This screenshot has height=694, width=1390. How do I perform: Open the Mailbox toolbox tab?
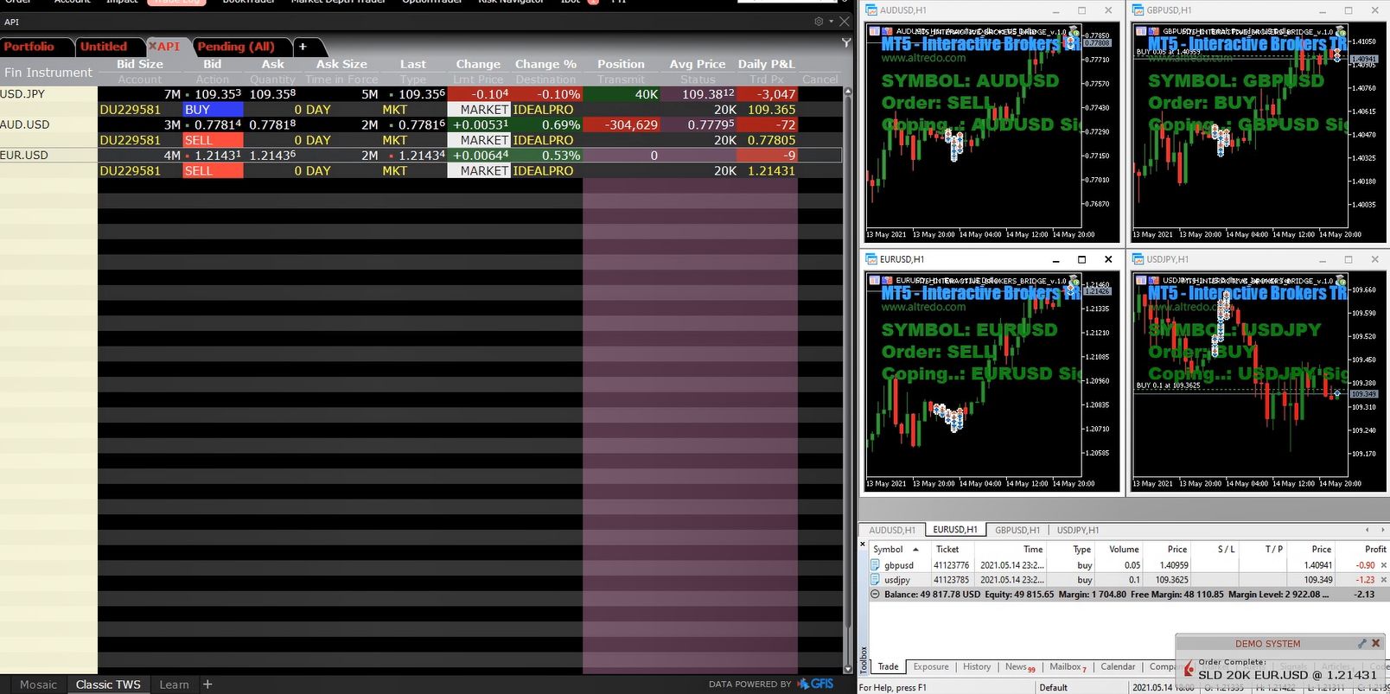tap(1068, 667)
